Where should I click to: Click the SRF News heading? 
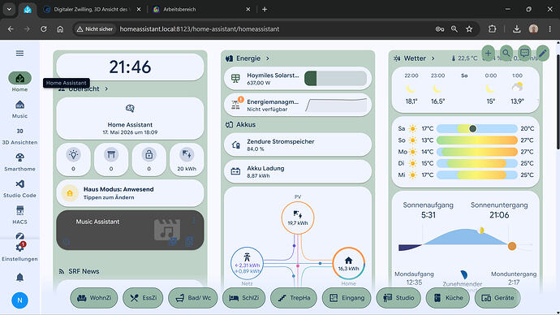(84, 271)
